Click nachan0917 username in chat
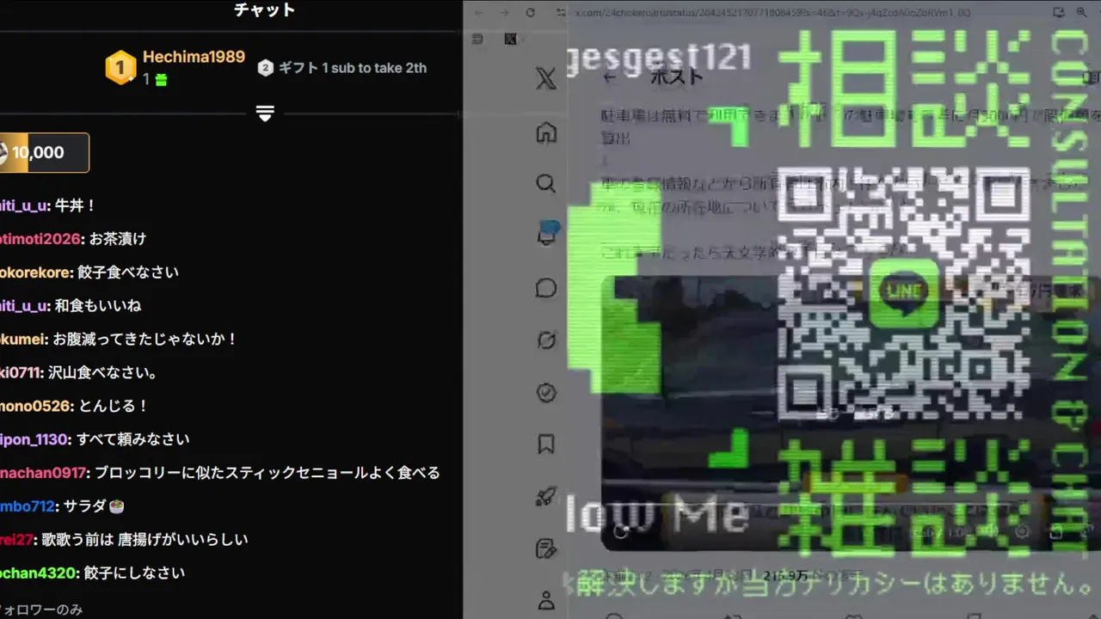This screenshot has height=619, width=1101. pyautogui.click(x=43, y=473)
